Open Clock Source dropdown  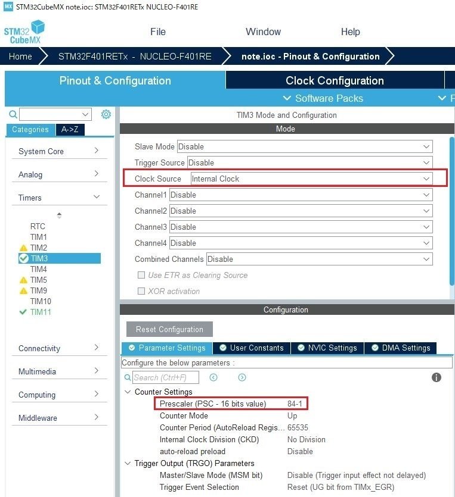coord(311,179)
